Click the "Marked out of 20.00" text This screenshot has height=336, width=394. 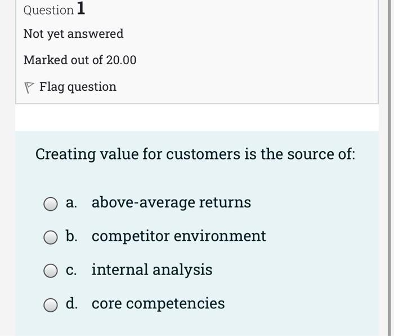pos(79,60)
